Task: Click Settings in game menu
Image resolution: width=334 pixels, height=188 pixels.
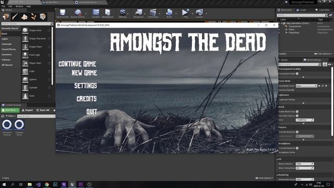Action: pos(86,86)
